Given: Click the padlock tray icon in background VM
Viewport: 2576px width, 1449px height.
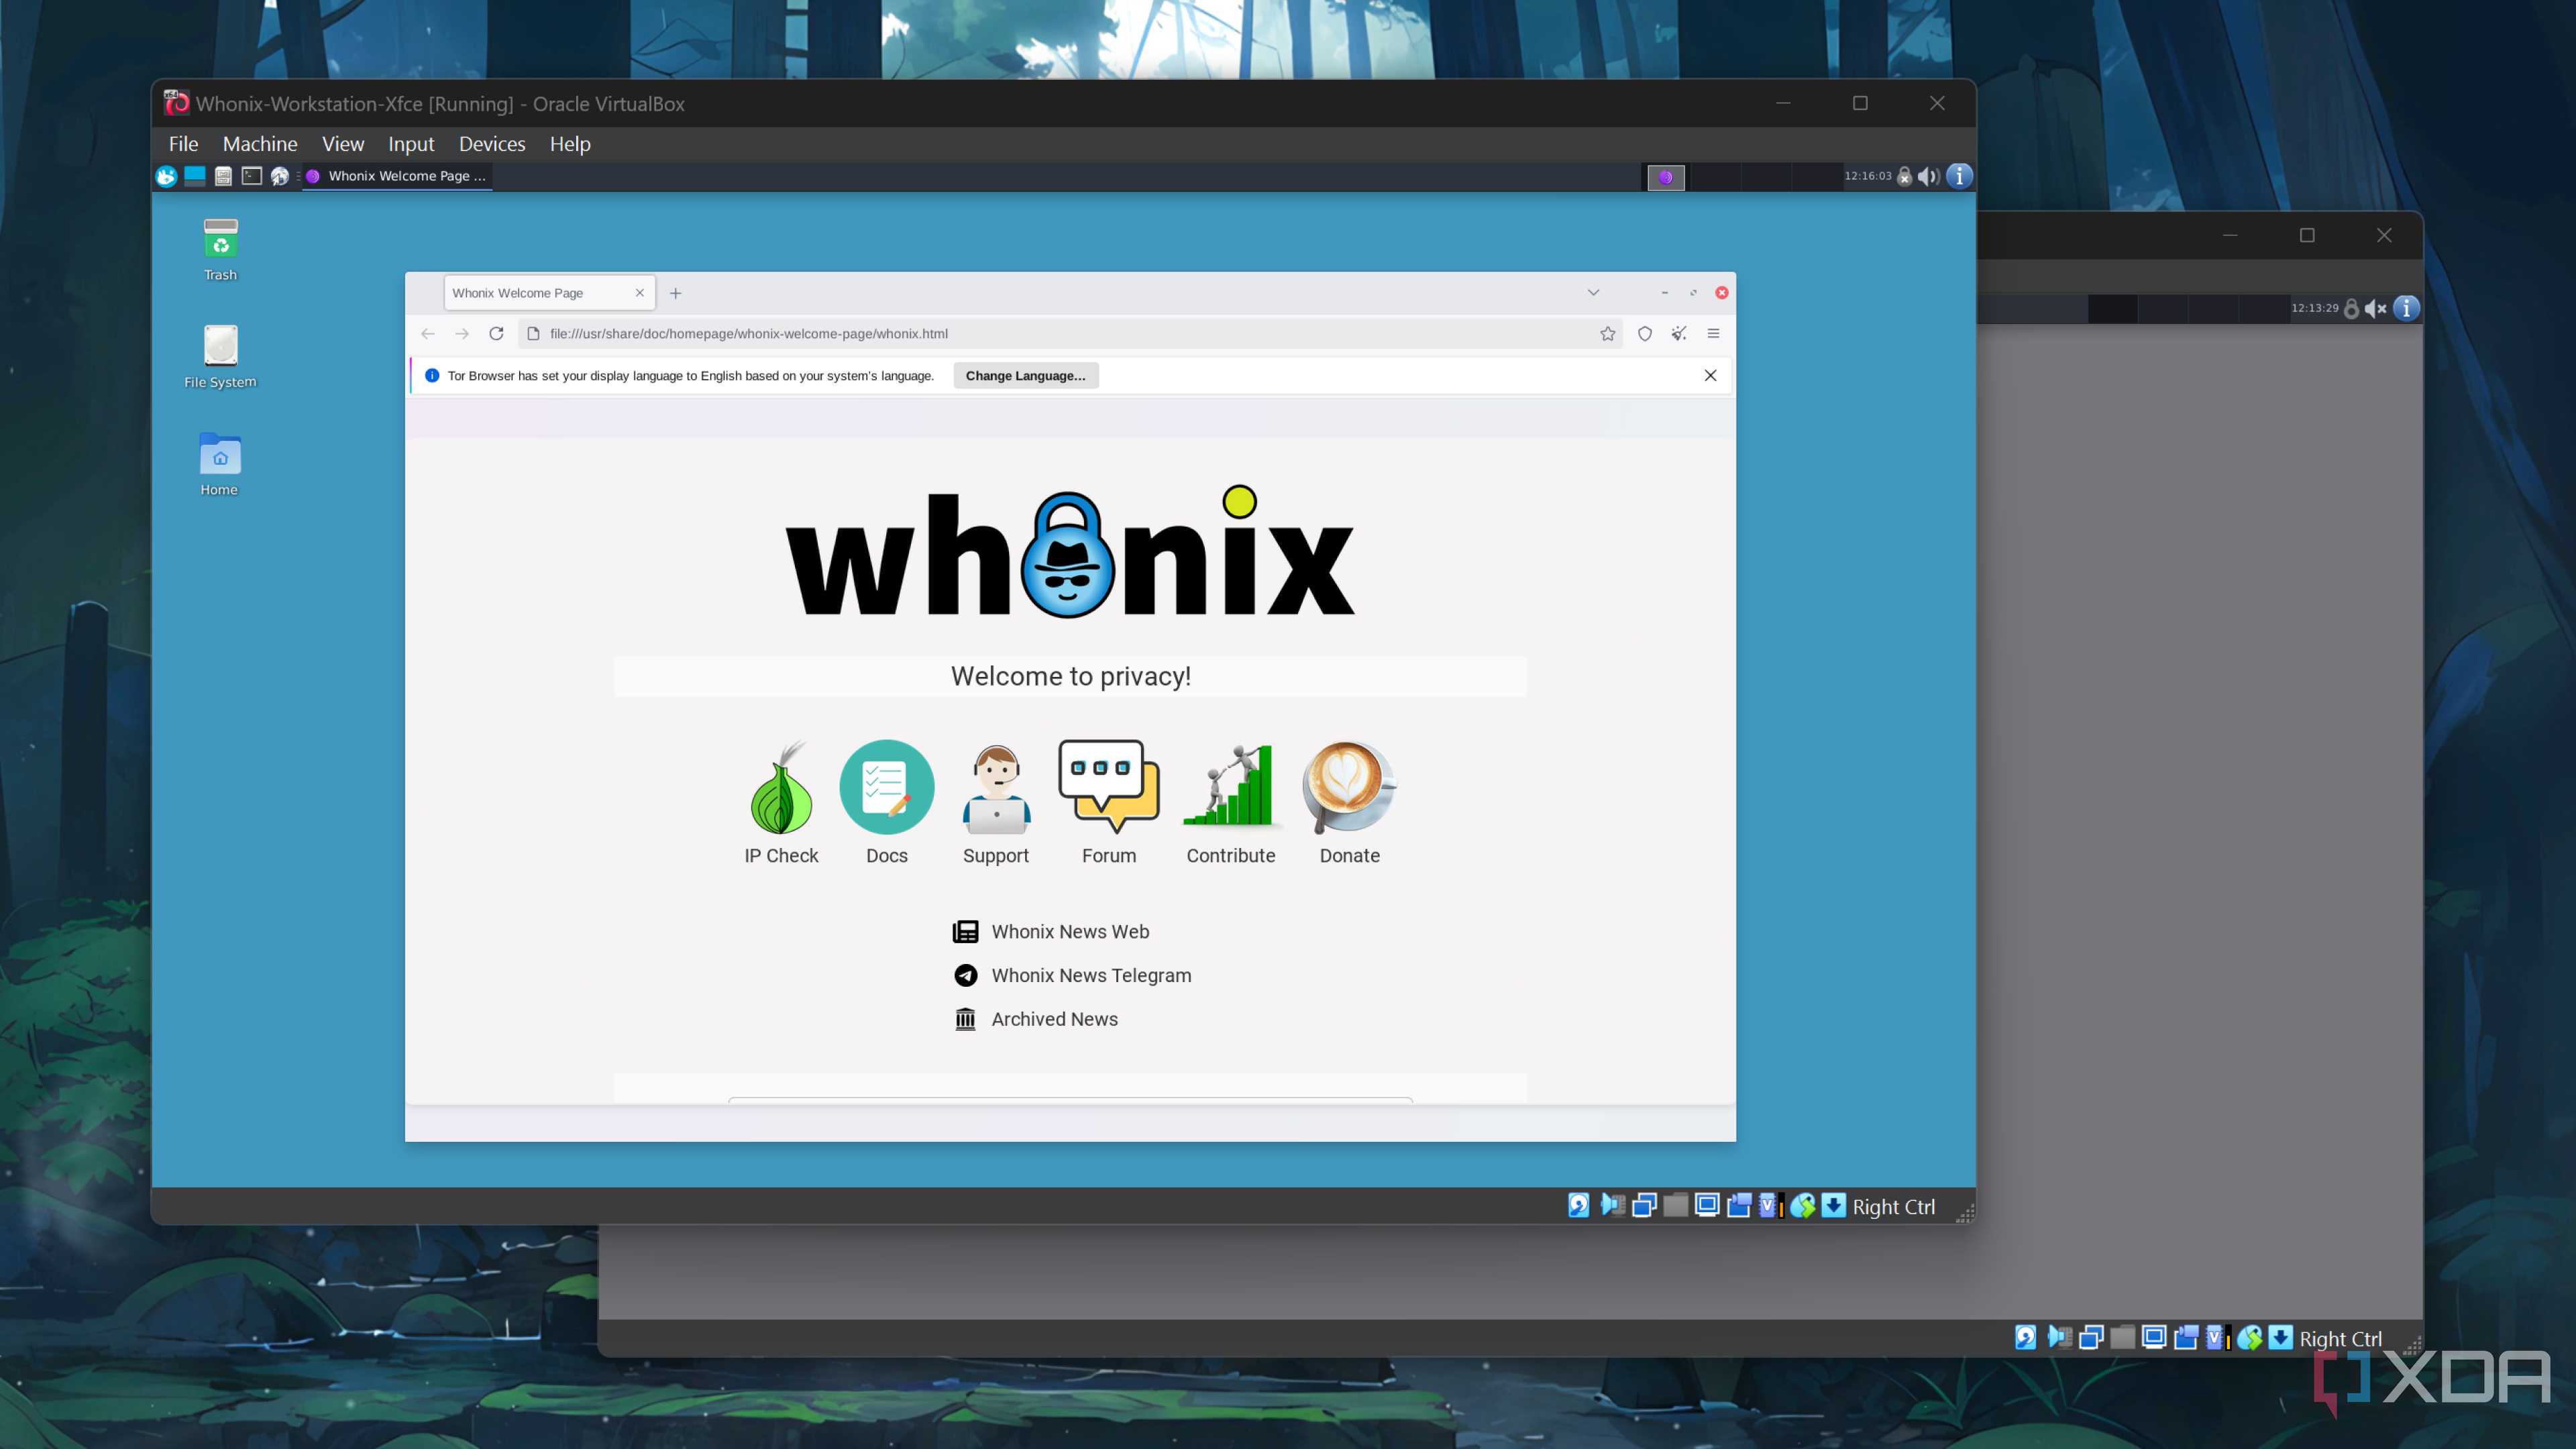Looking at the screenshot, I should point(2352,309).
